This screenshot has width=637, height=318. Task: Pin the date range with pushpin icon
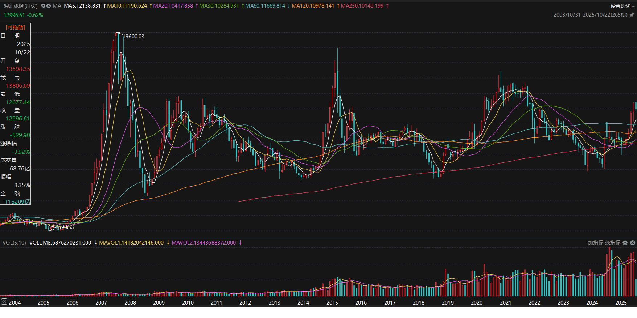[x=632, y=15]
